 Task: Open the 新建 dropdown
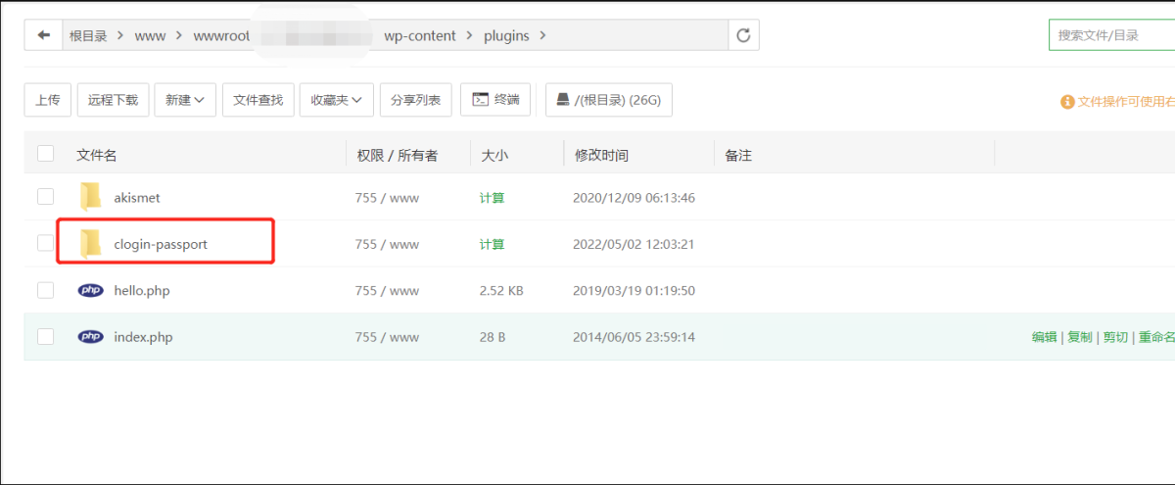pyautogui.click(x=185, y=100)
